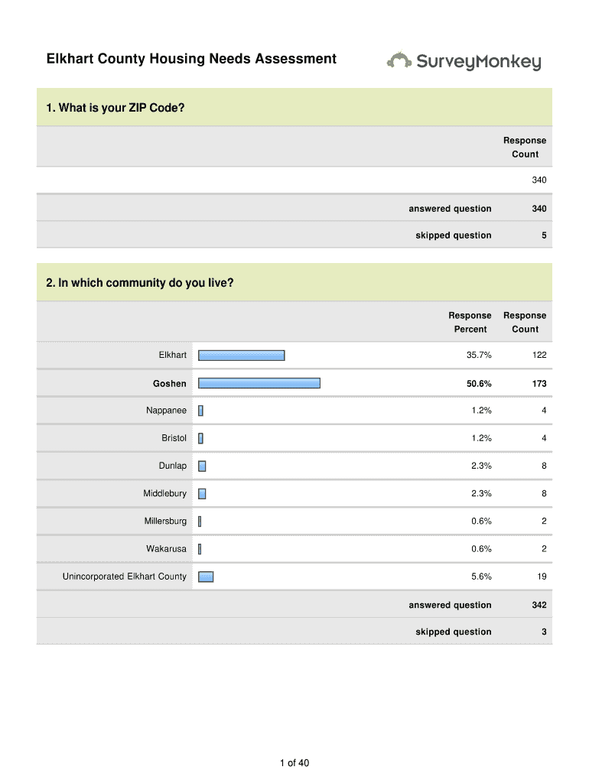Select the Nappanee row label
The image size is (589, 783).
point(166,411)
